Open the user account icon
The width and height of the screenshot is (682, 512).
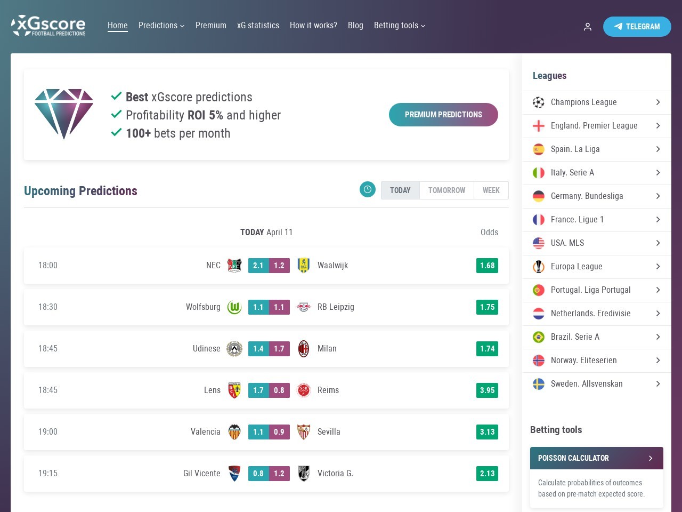coord(588,27)
